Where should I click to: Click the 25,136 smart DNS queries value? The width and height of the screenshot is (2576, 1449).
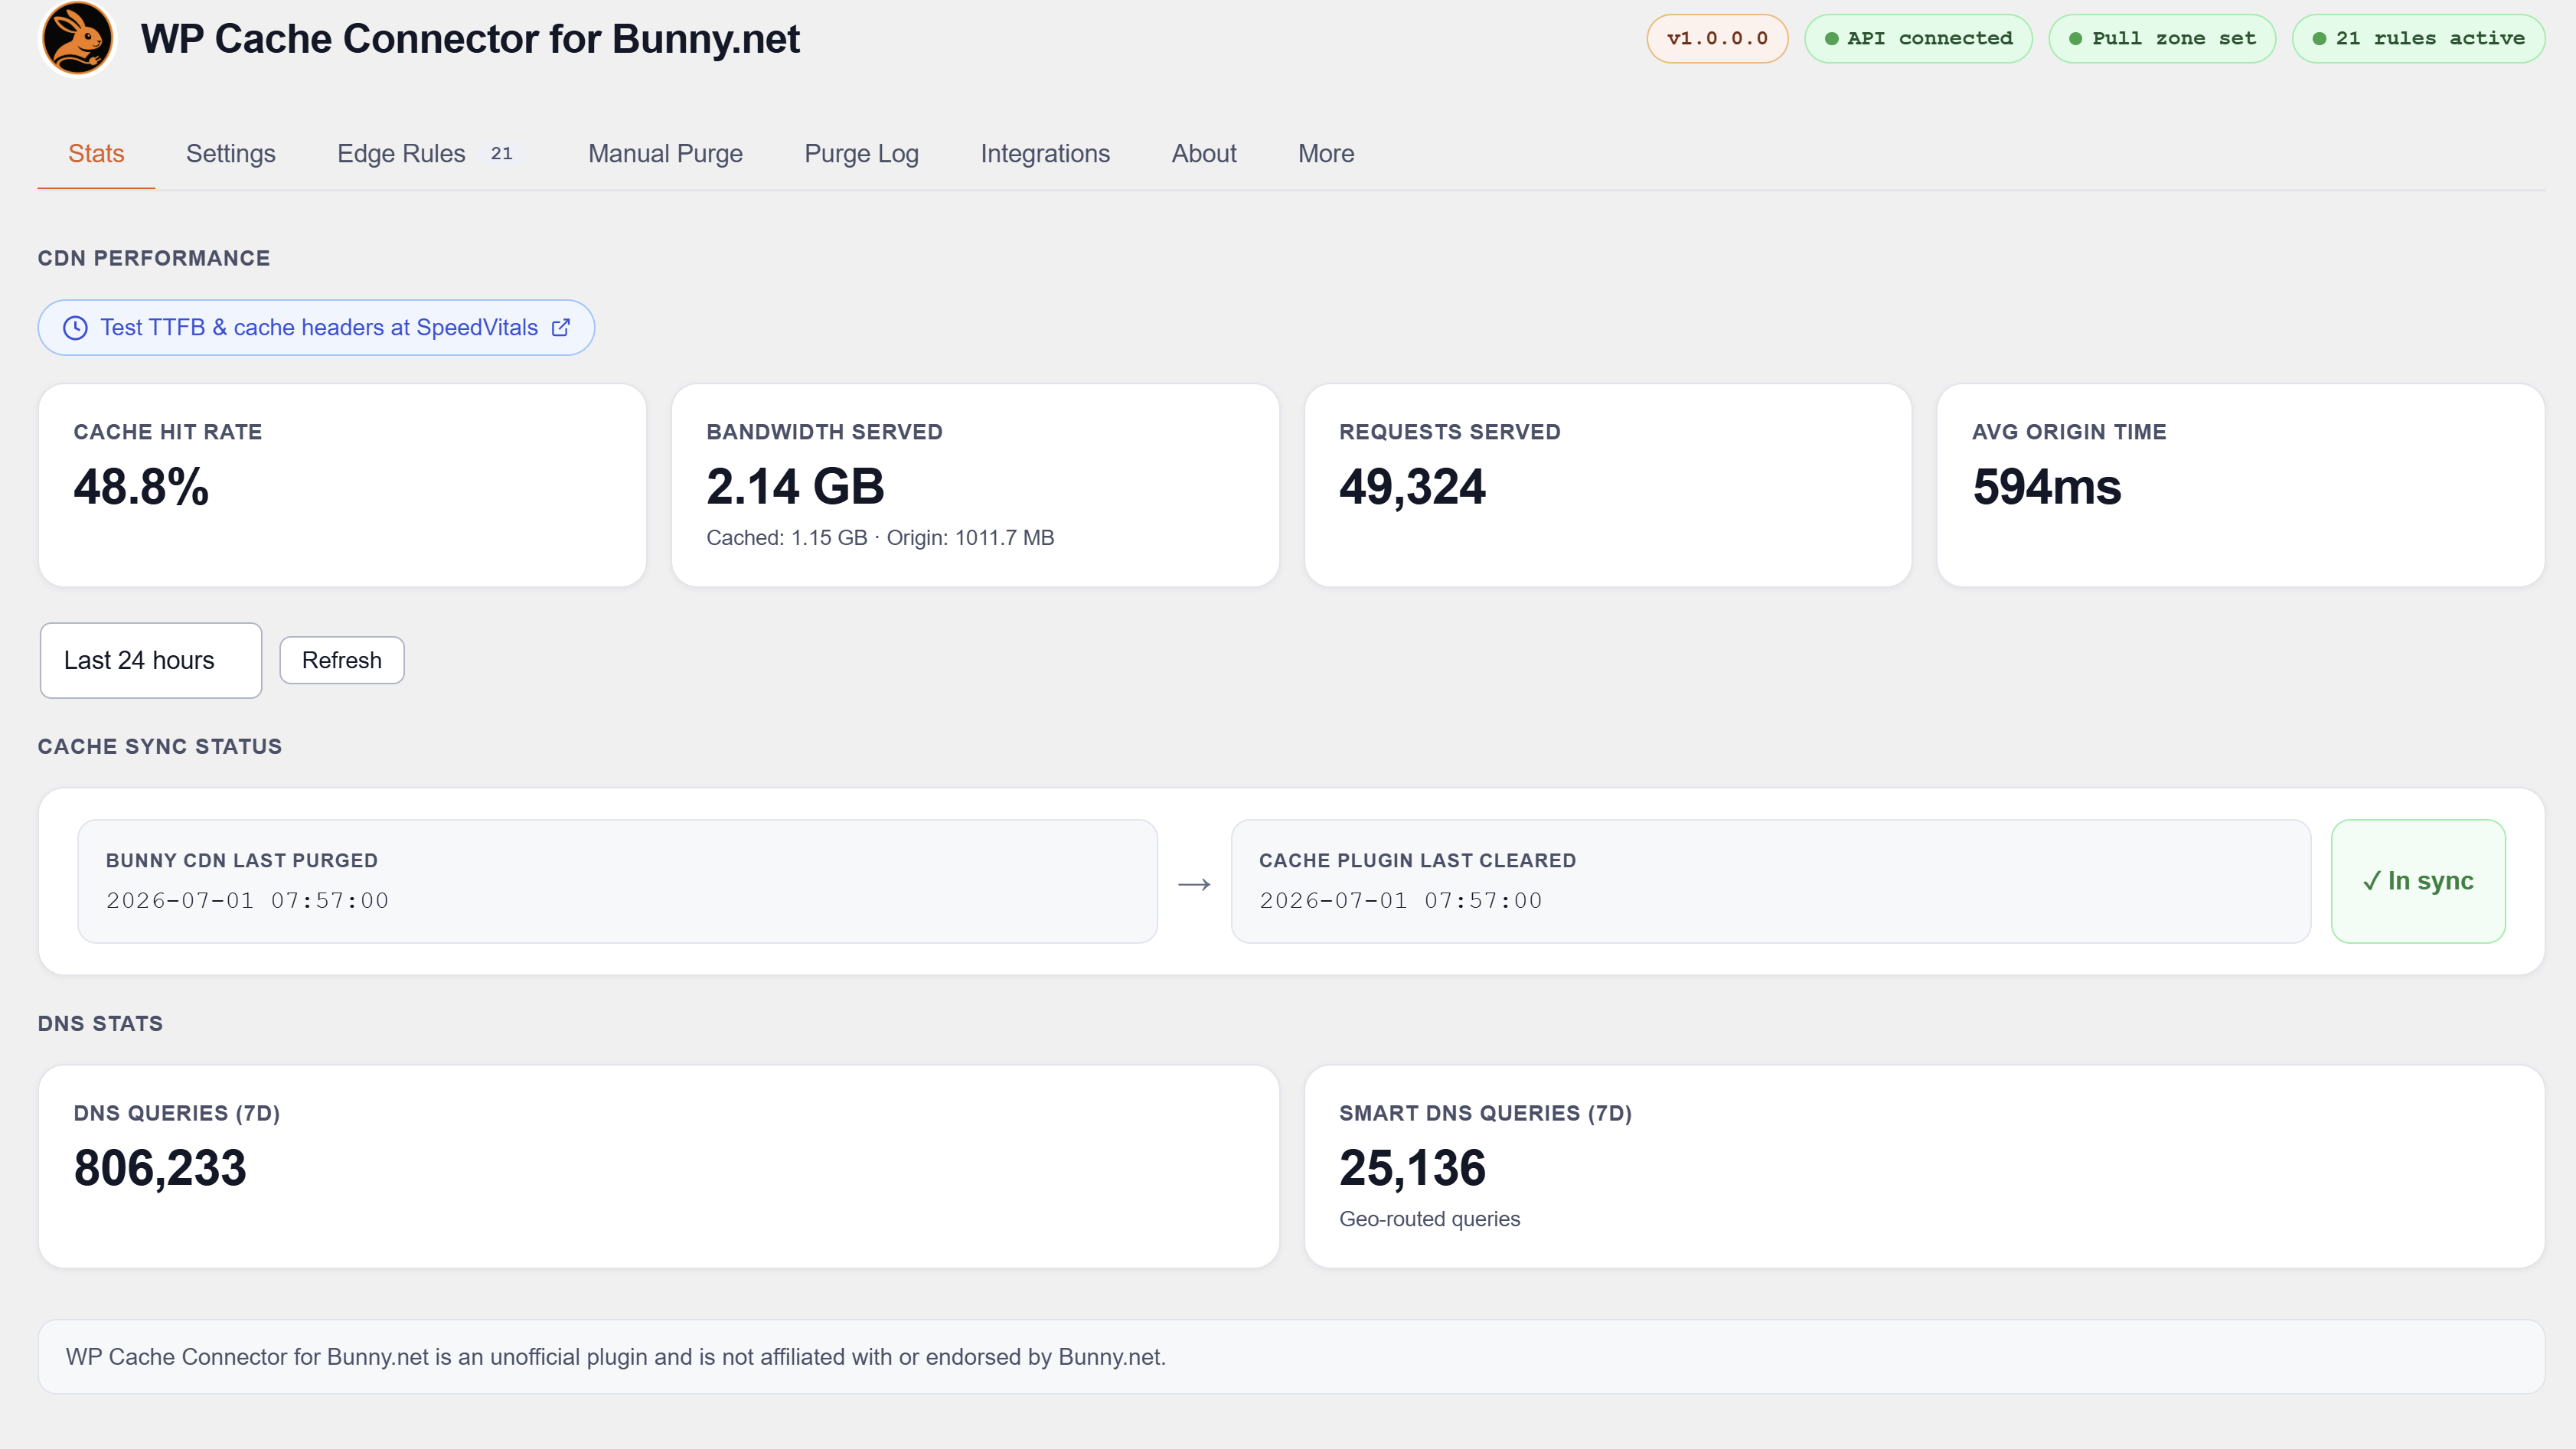click(x=1412, y=1168)
